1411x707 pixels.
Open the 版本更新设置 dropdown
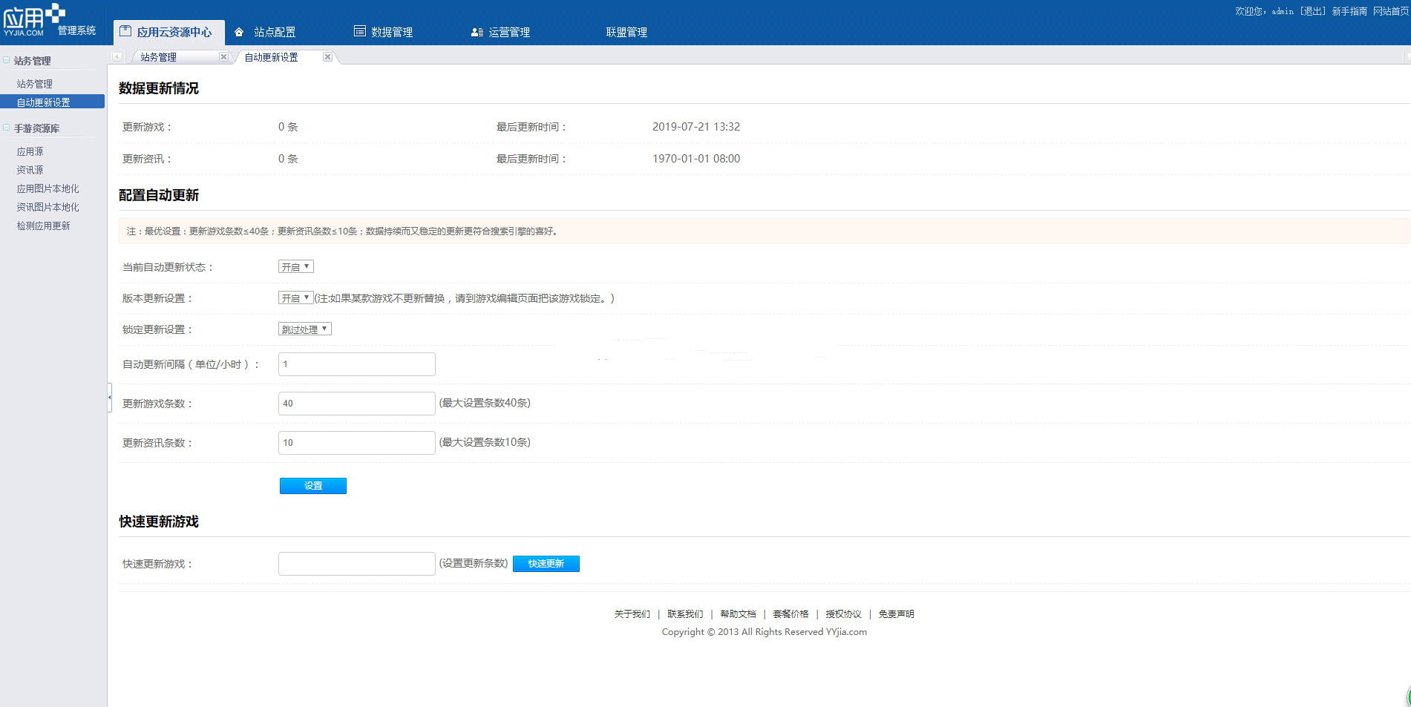click(295, 297)
